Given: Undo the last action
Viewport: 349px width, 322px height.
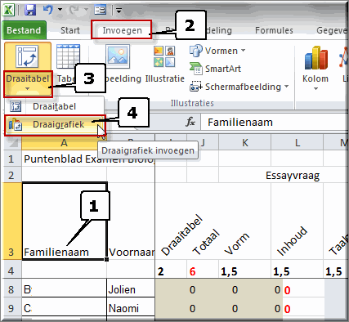Looking at the screenshot, I should click(x=47, y=10).
